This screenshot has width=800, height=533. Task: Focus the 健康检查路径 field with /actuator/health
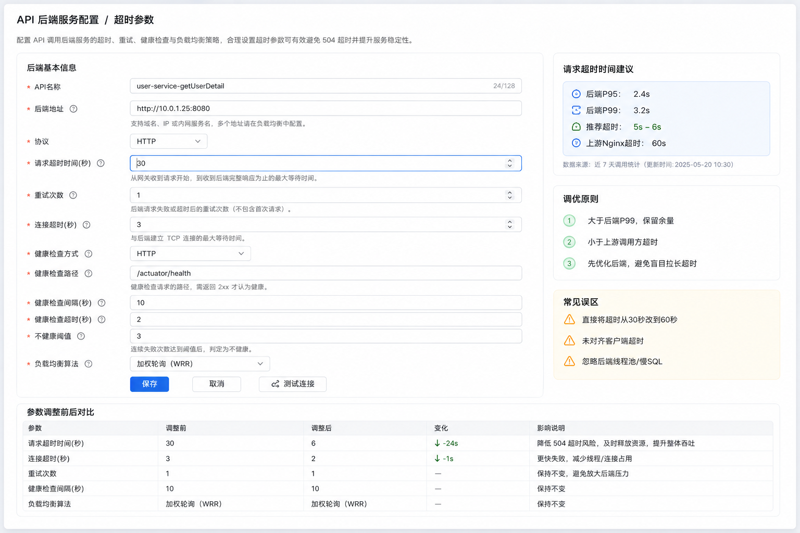[326, 273]
